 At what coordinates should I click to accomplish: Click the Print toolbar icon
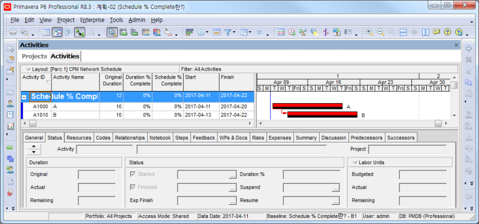(x=13, y=32)
